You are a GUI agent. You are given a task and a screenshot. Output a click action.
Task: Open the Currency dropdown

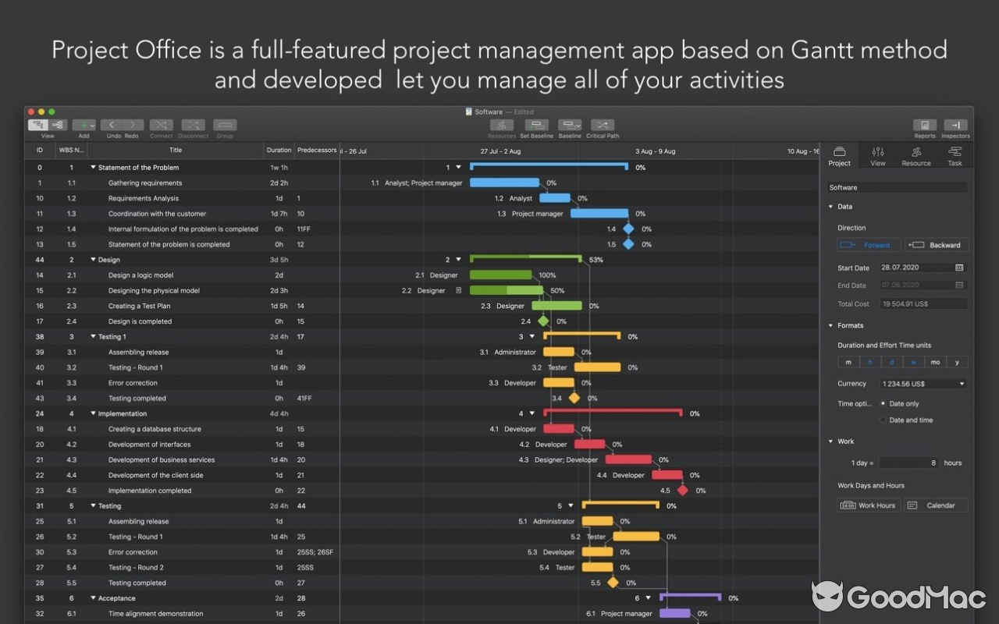tap(923, 383)
